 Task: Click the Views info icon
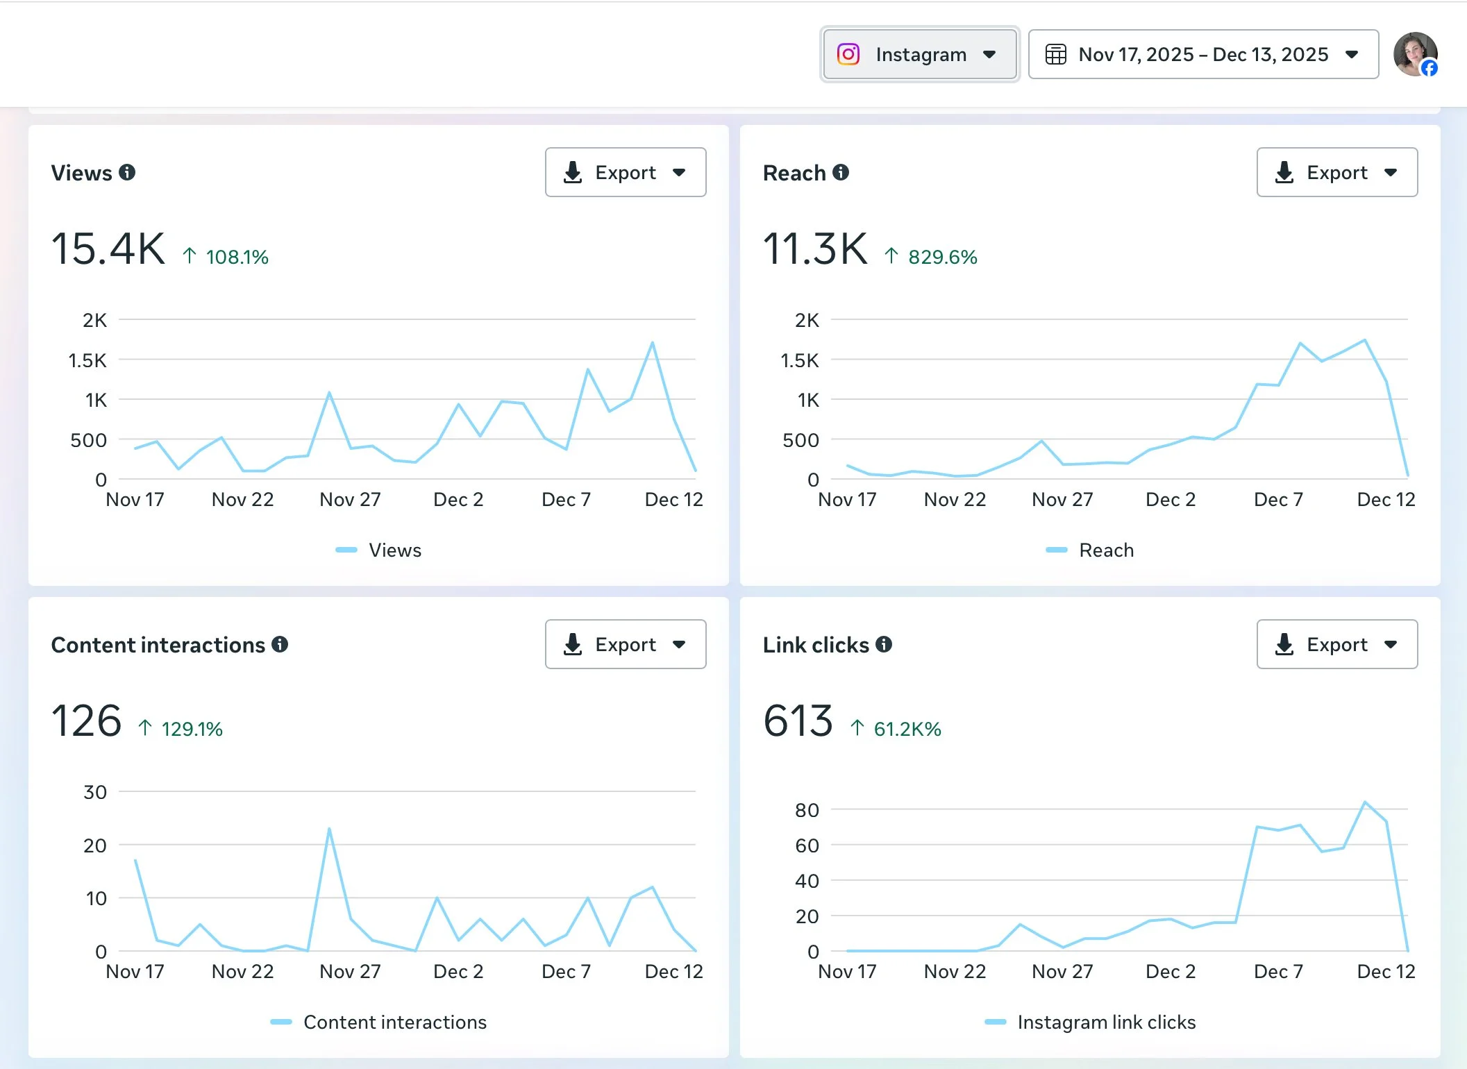tap(127, 172)
